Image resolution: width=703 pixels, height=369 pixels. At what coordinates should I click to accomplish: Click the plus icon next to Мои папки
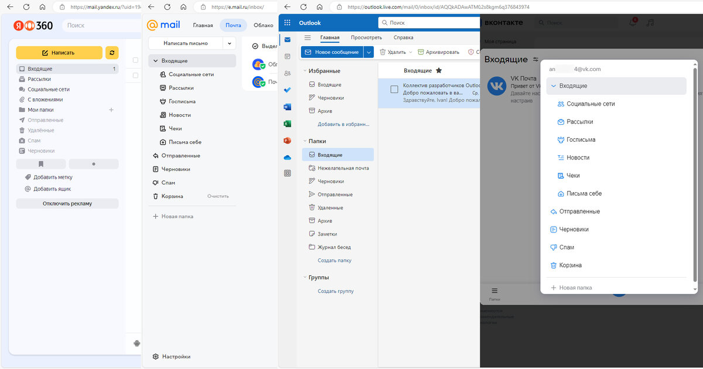[x=111, y=110]
